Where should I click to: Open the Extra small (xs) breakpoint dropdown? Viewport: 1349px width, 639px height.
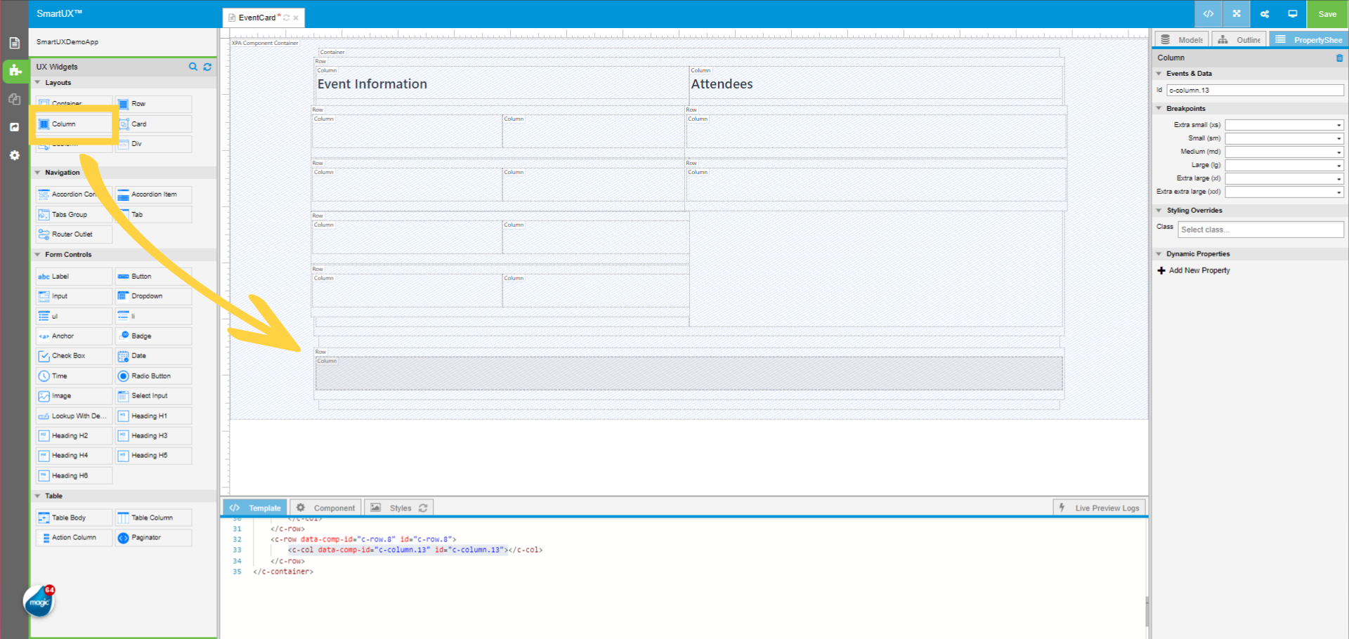click(x=1284, y=125)
